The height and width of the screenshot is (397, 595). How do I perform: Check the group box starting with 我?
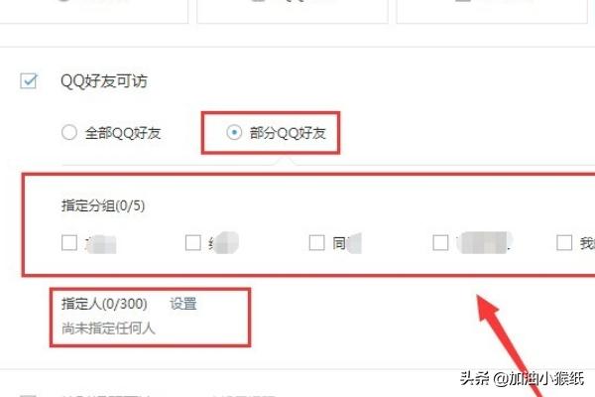coord(564,242)
